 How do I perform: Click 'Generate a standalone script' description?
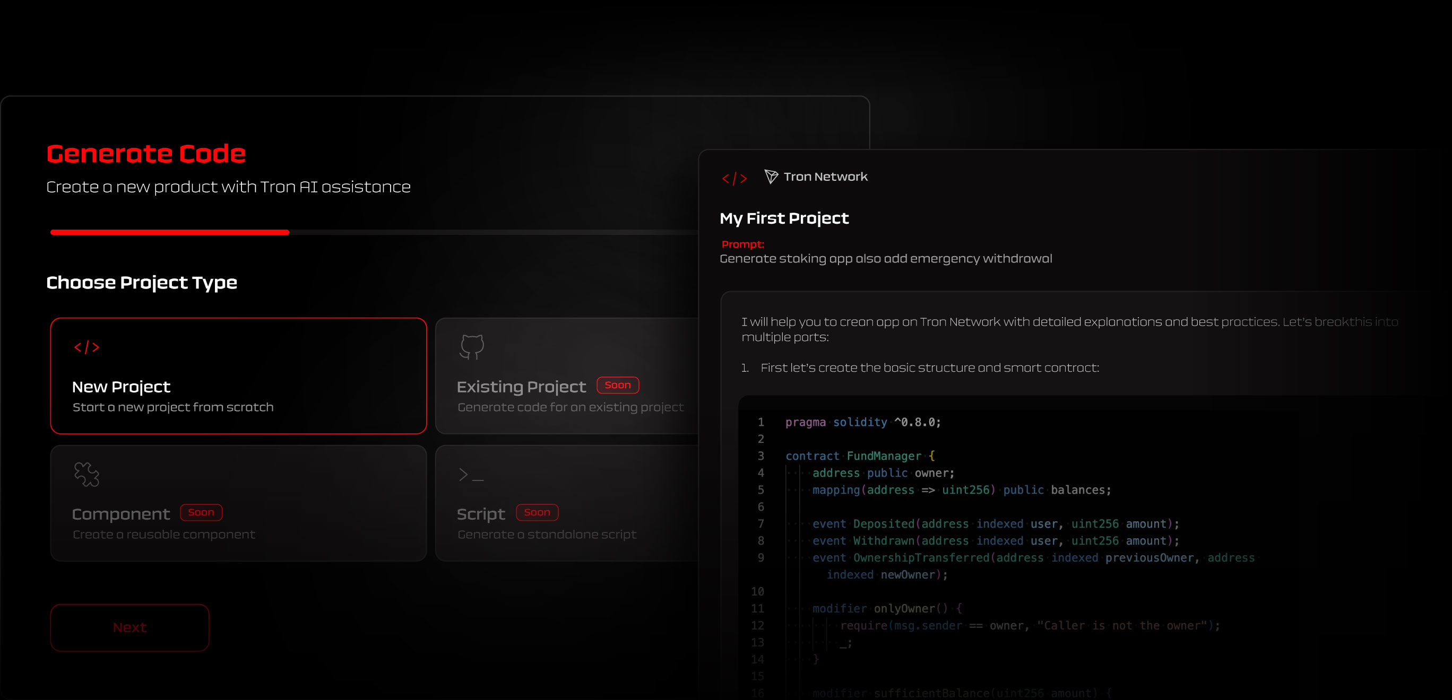547,535
